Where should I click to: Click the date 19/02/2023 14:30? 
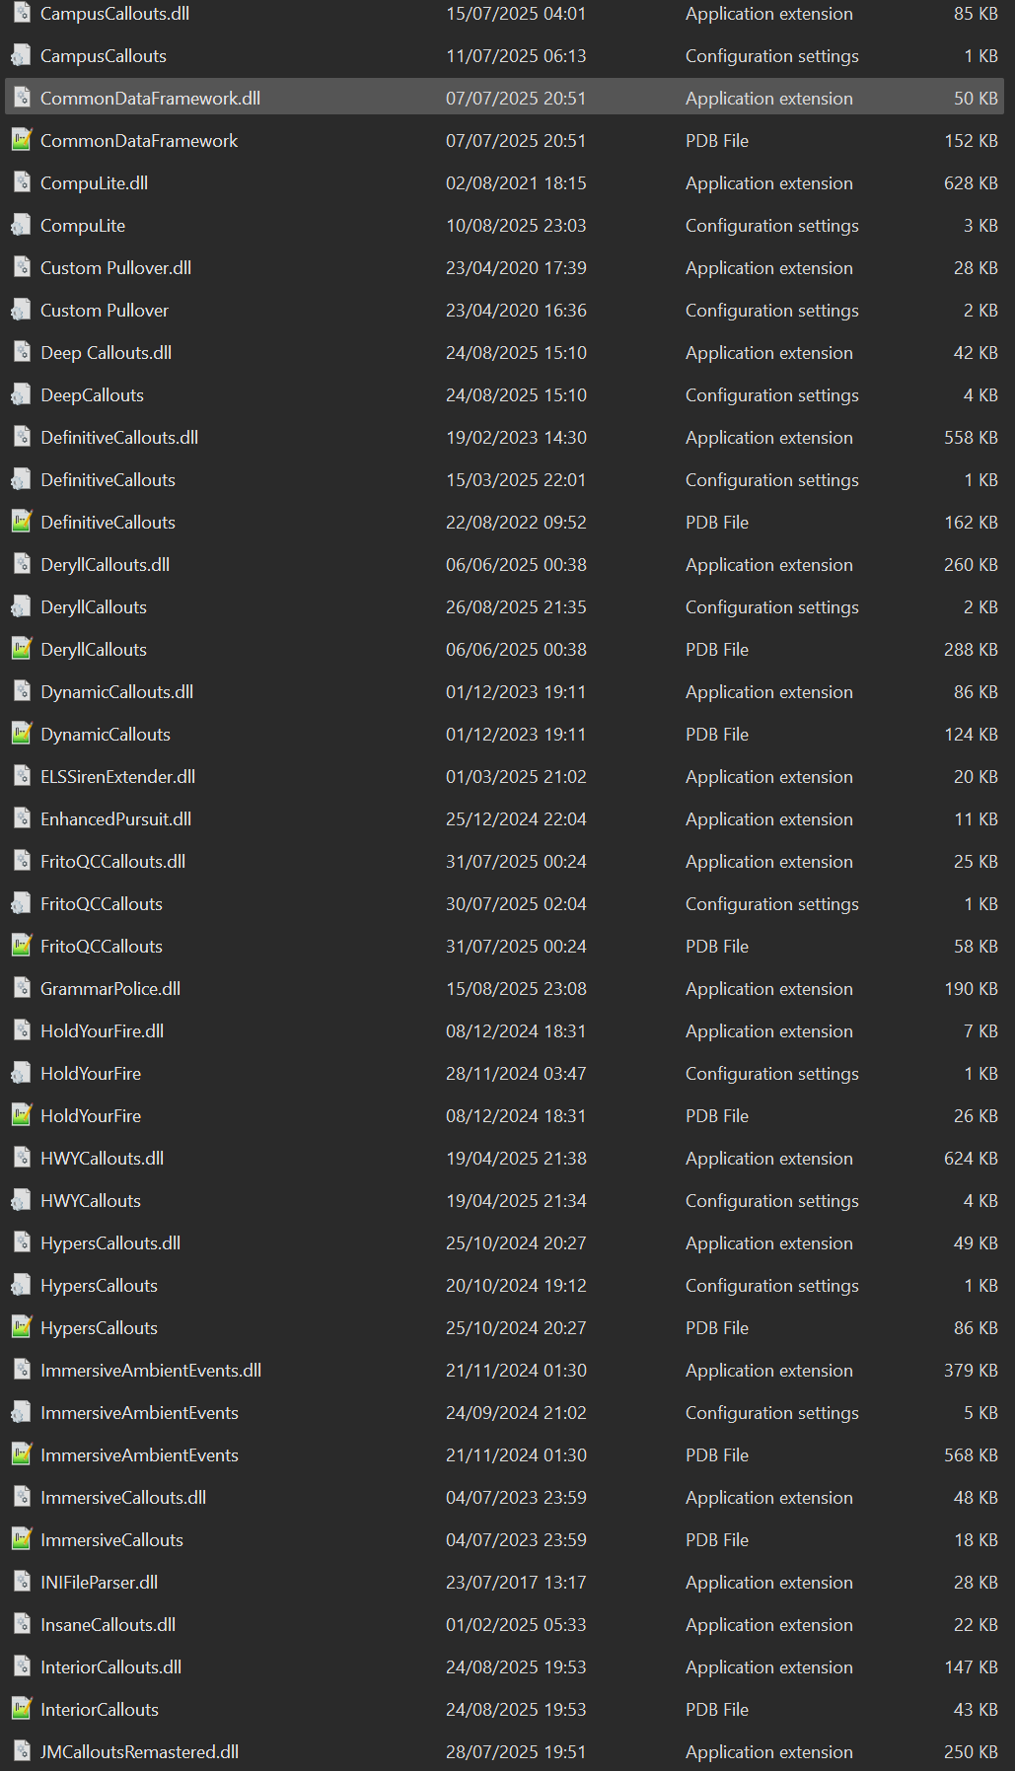(516, 438)
